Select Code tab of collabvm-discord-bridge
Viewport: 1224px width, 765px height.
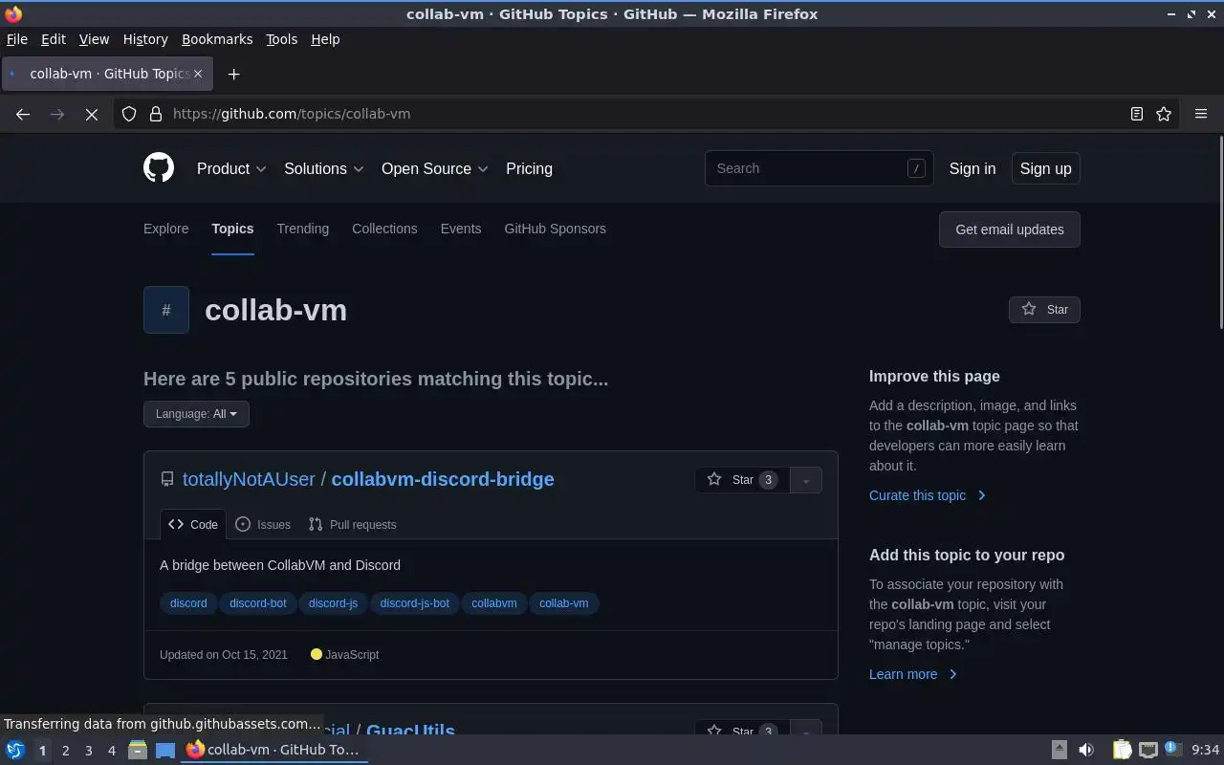pyautogui.click(x=193, y=524)
